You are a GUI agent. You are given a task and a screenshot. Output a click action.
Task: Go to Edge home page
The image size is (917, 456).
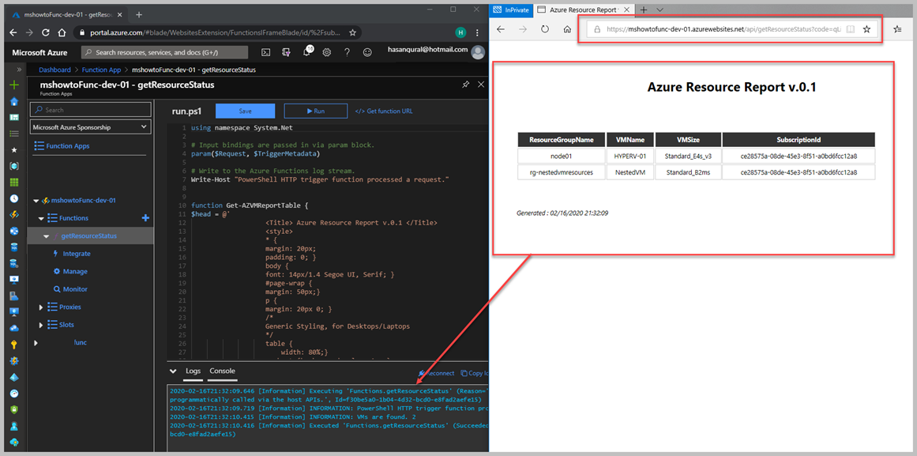coord(567,28)
